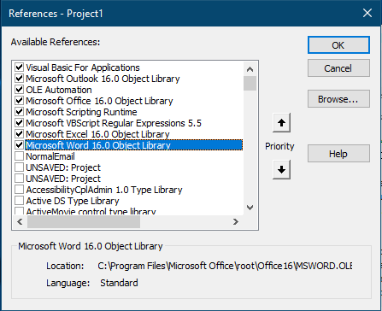Viewport: 382px width, 311px height.
Task: Uncheck Microsoft Word 16.0 Object Library
Action: [19, 145]
